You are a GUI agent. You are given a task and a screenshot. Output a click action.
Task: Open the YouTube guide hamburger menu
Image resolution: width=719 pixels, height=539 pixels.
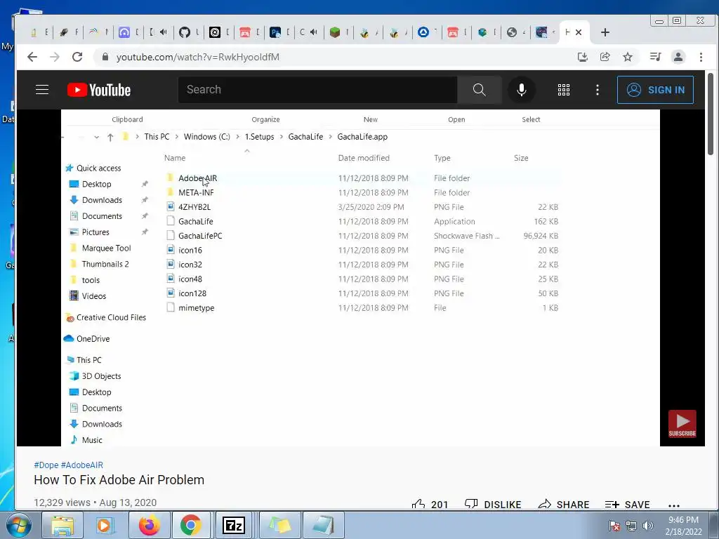click(42, 89)
